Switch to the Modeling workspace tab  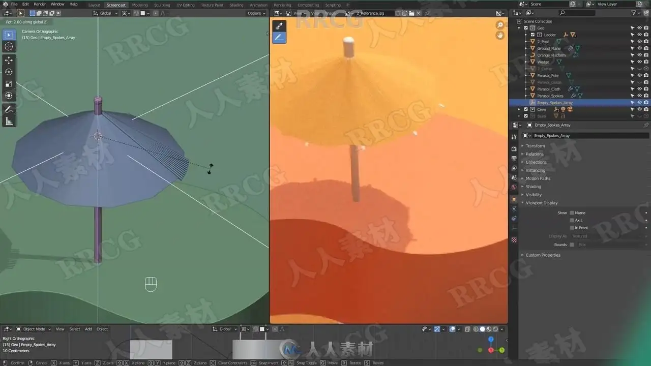click(140, 5)
